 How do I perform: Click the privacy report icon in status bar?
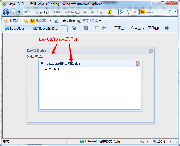142,141
